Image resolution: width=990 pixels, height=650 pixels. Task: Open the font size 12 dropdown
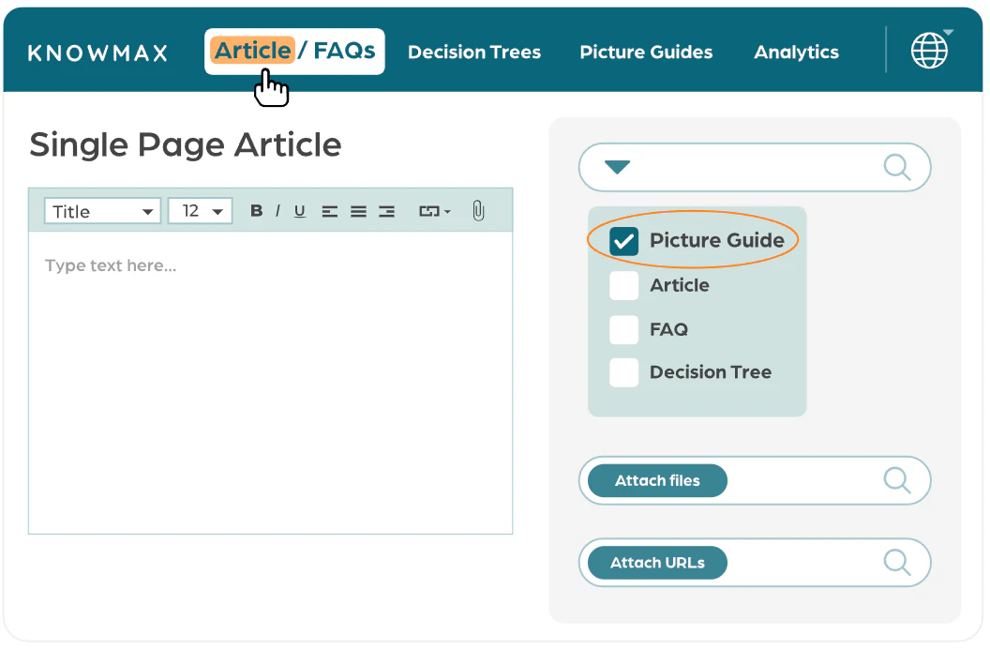200,211
